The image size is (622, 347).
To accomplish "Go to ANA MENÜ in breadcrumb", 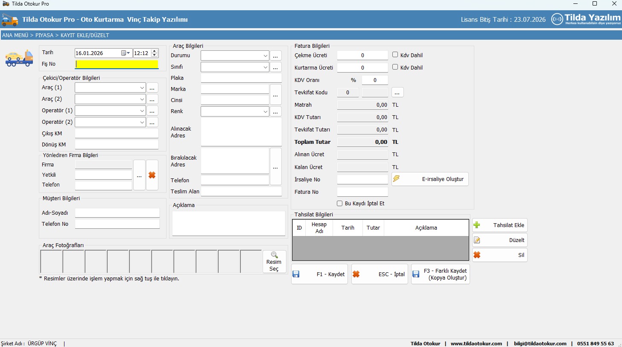I will (x=15, y=35).
